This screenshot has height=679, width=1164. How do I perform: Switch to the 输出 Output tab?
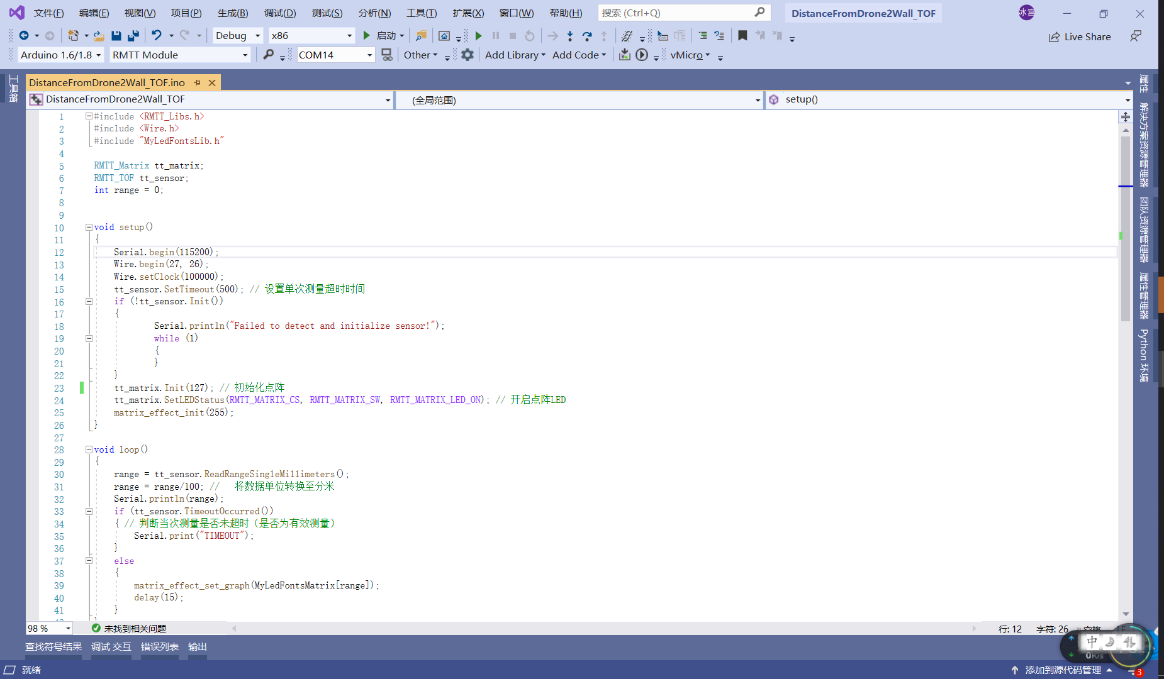pos(197,646)
